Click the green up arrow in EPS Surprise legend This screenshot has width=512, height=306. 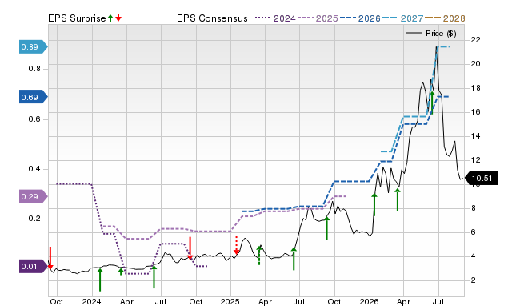pos(110,18)
